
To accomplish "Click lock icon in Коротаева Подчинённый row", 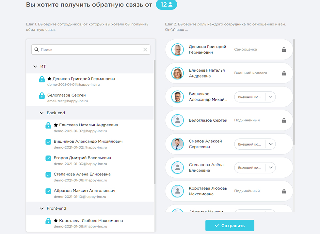I will click(284, 191).
